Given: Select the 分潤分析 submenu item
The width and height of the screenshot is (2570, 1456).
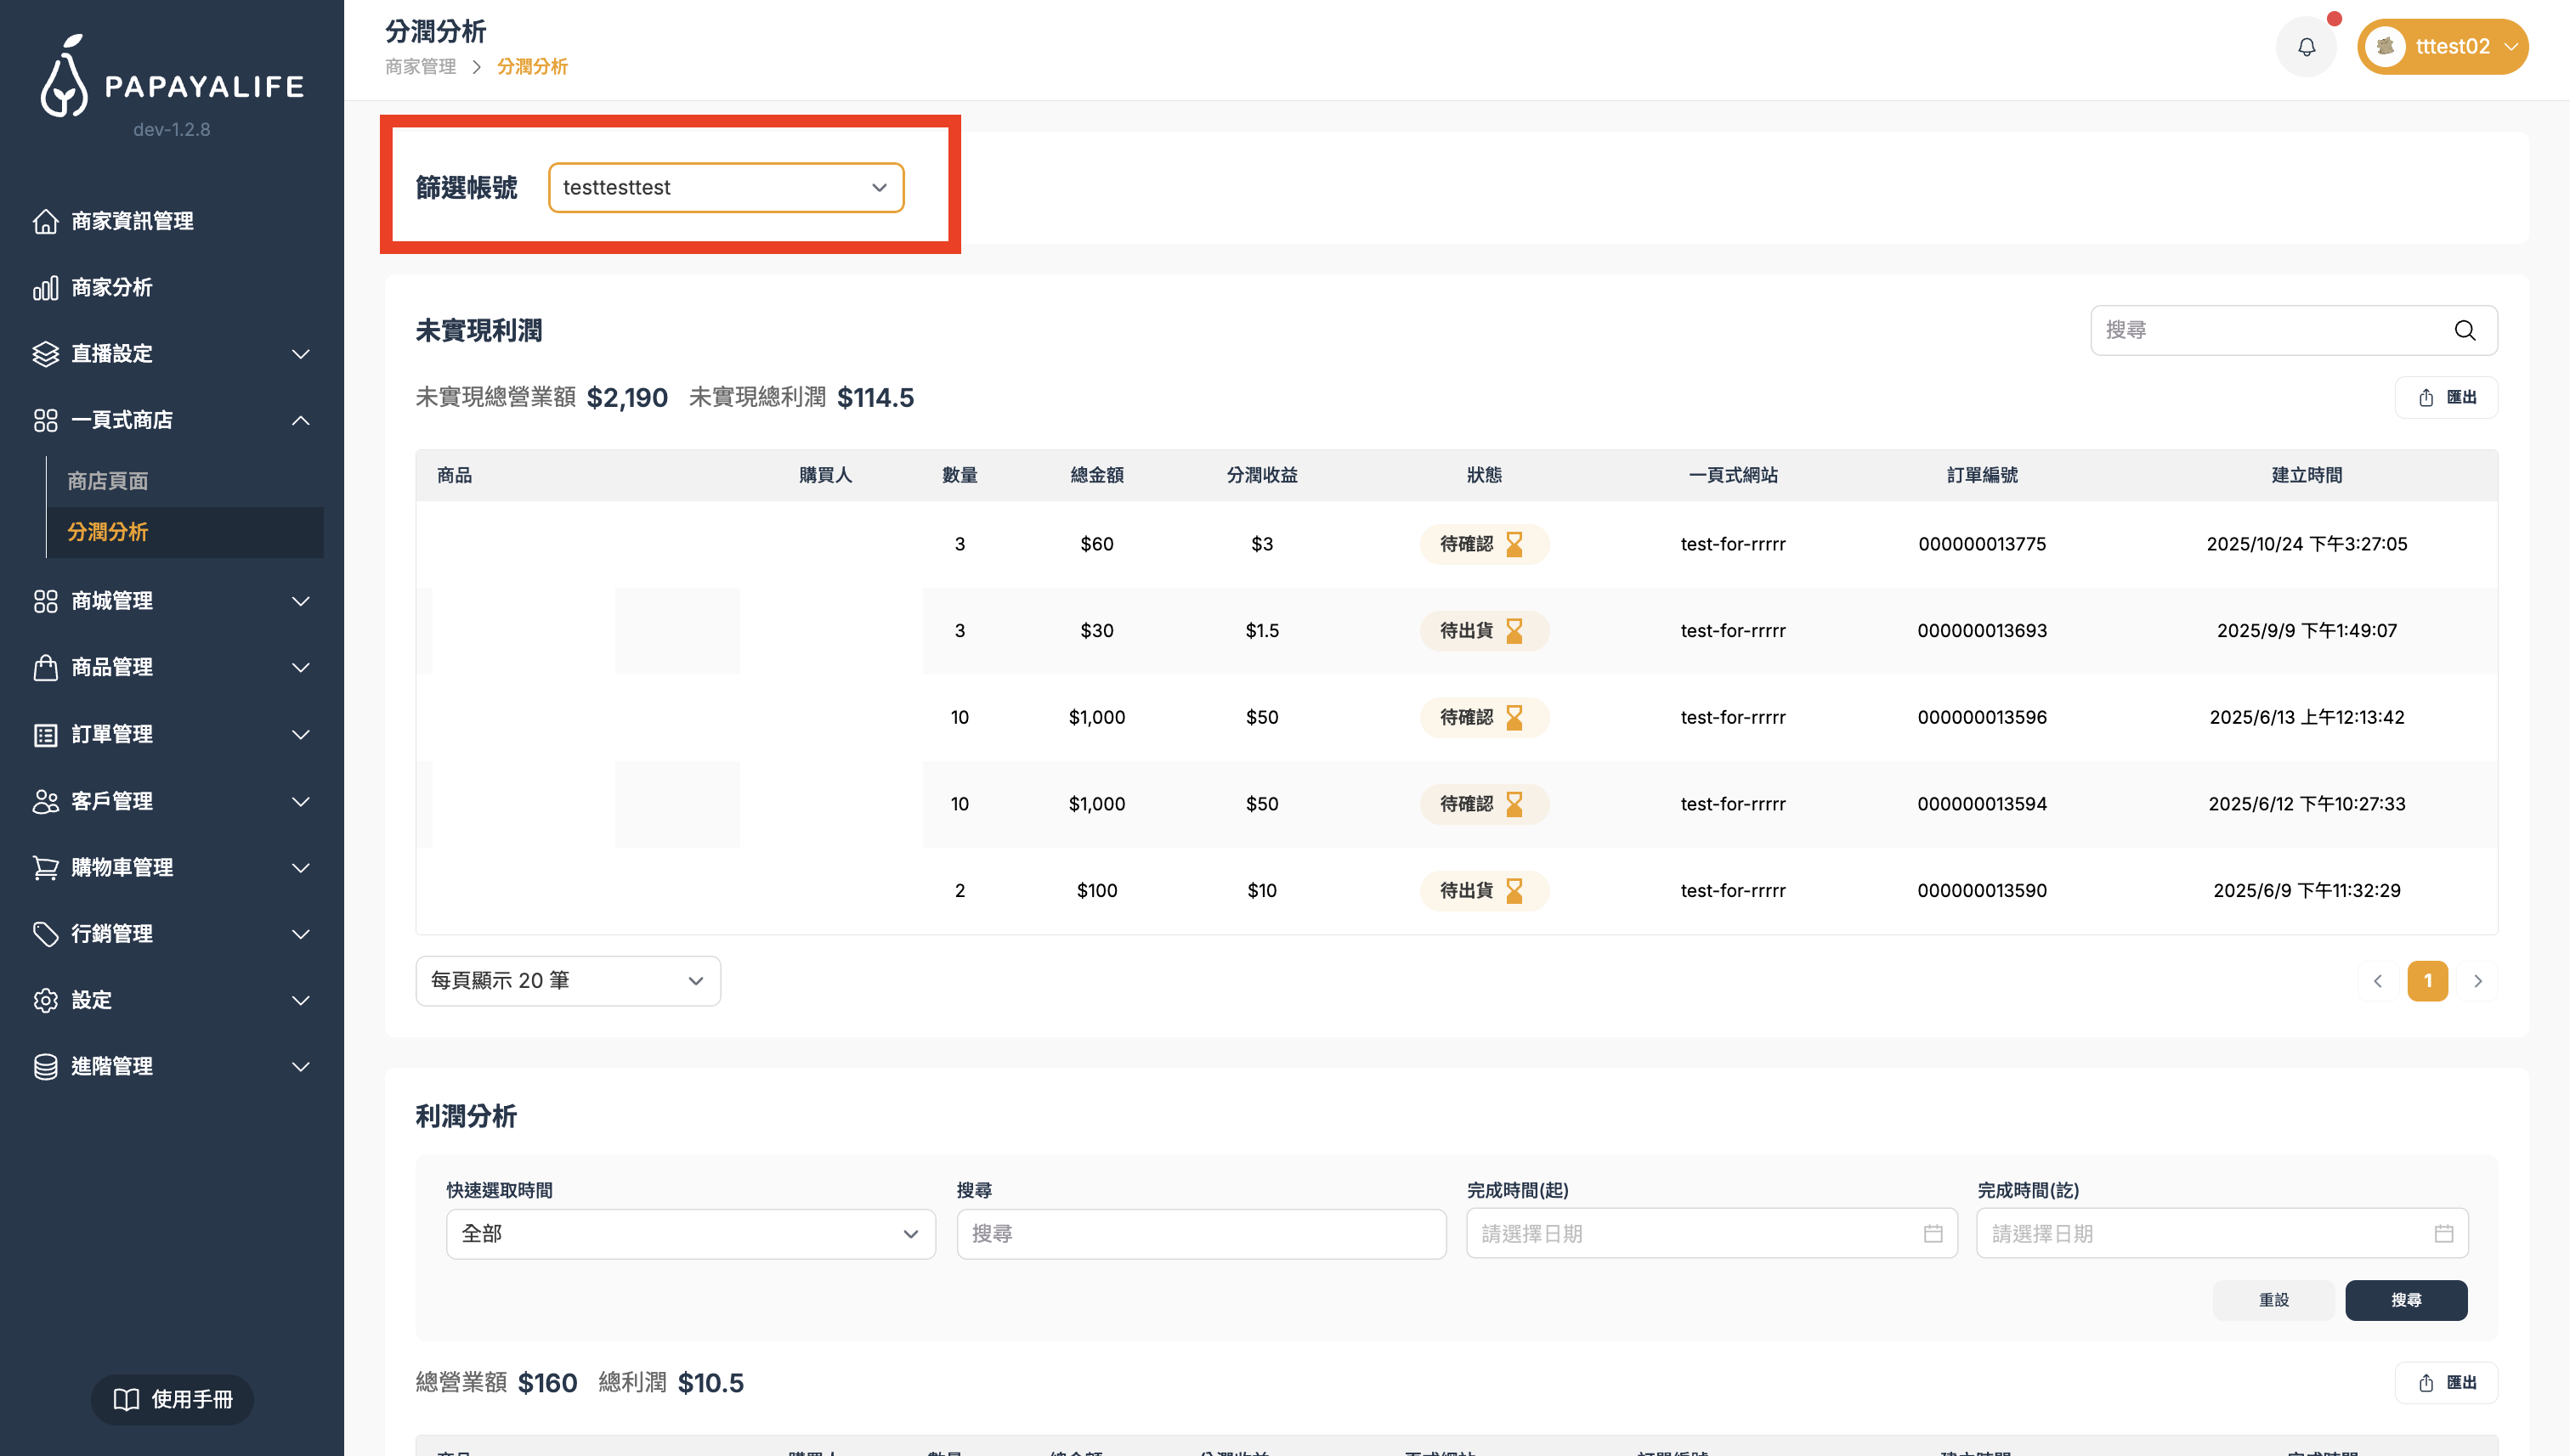Looking at the screenshot, I should click(108, 532).
